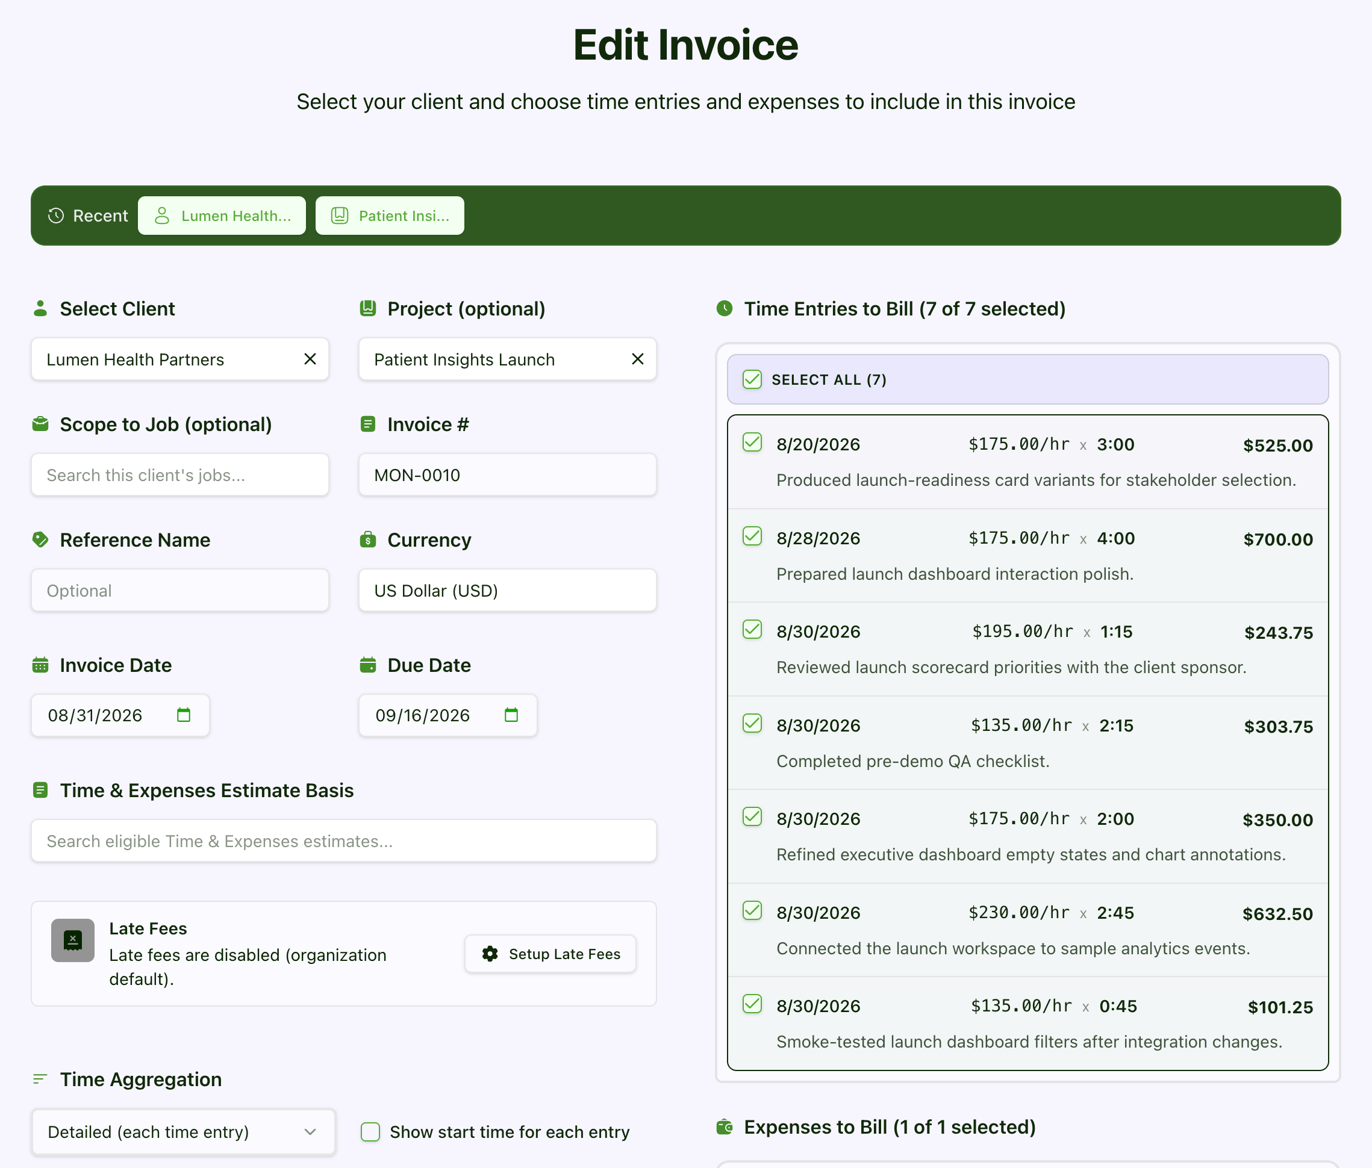Open the US Dollar (USD) currency selector
This screenshot has height=1168, width=1372.
click(x=507, y=591)
